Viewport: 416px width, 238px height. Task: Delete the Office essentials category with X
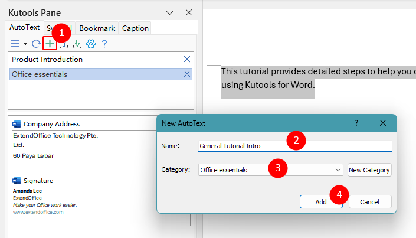[187, 74]
